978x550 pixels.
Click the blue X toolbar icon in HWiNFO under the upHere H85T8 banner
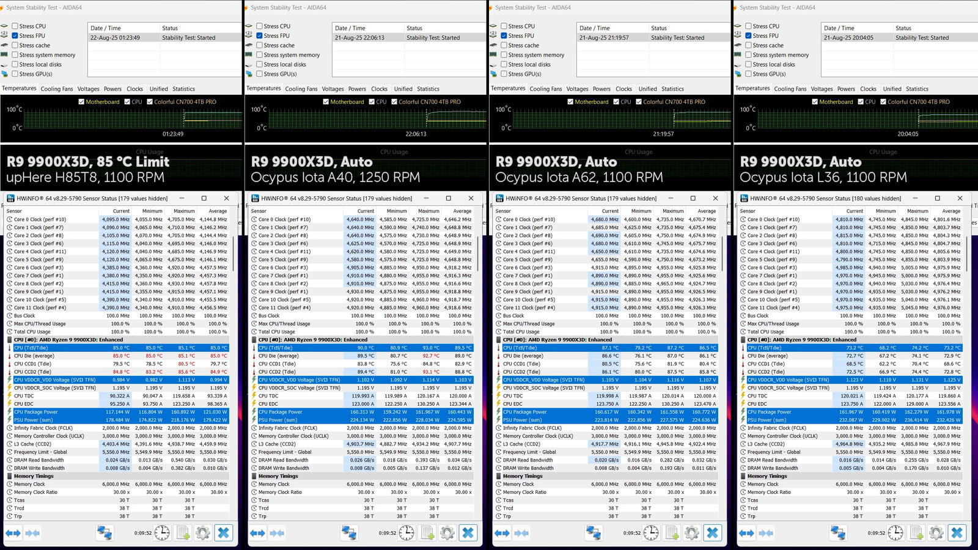224,533
